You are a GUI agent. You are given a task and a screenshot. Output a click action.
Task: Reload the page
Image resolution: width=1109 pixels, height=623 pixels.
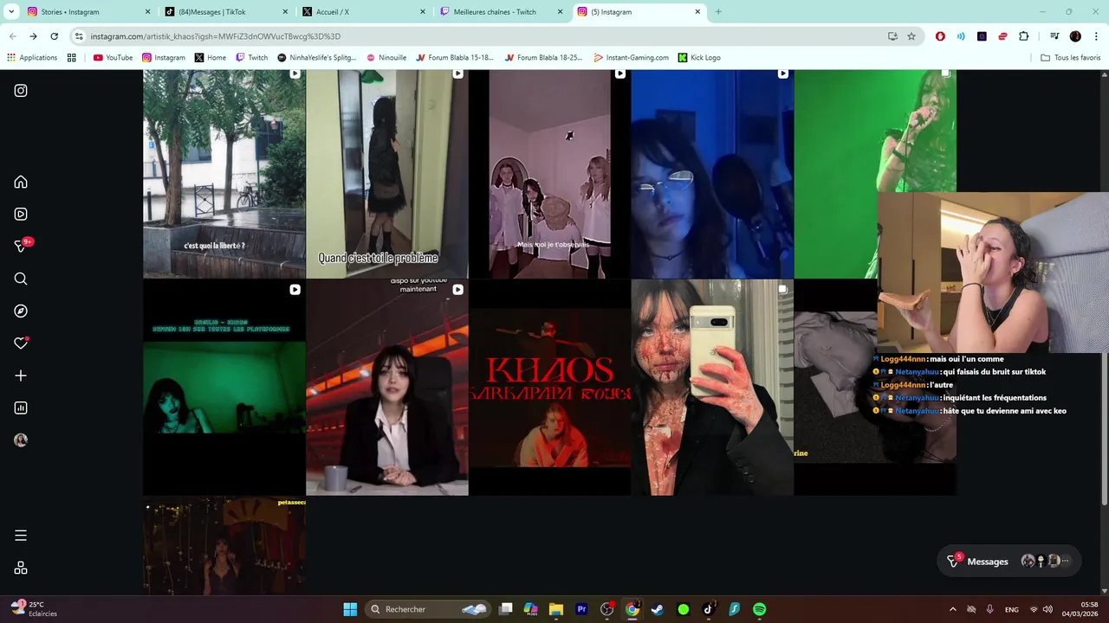point(54,36)
